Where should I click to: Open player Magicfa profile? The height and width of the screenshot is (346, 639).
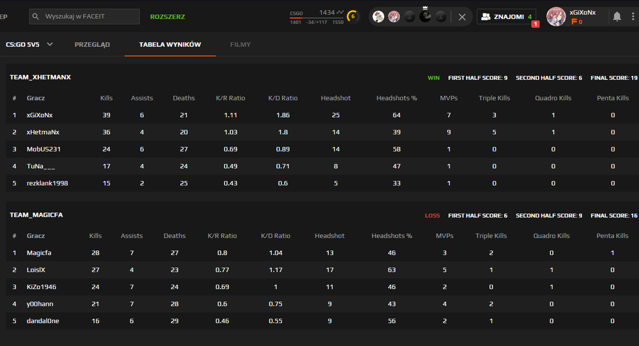[39, 253]
